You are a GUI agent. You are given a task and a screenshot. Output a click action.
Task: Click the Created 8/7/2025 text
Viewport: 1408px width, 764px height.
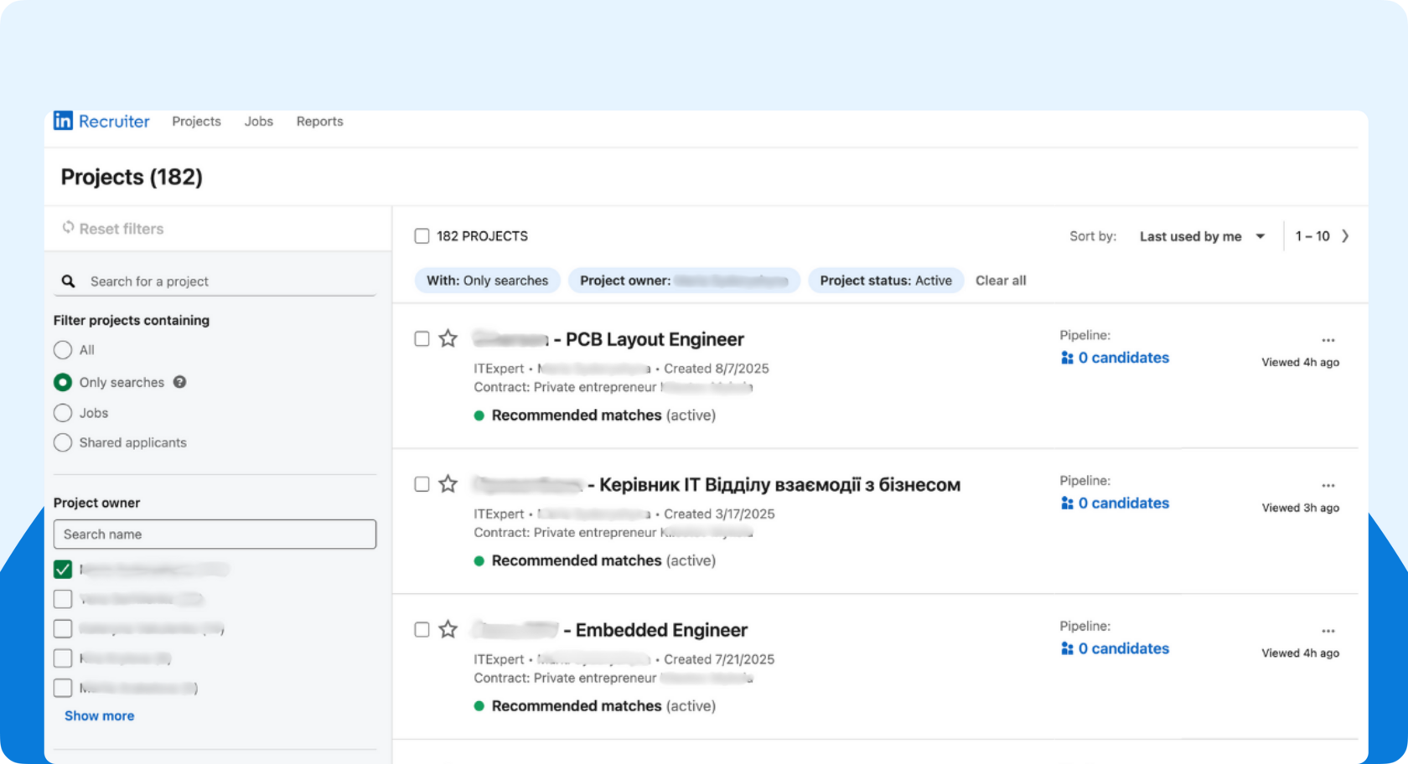point(717,369)
